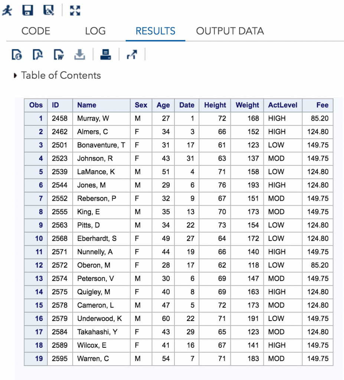
Task: Select the name Nunnelly, A
Action: click(x=95, y=252)
